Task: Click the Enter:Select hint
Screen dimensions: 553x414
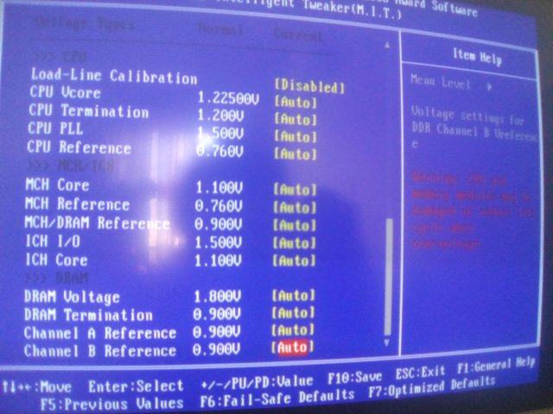Action: click(136, 386)
